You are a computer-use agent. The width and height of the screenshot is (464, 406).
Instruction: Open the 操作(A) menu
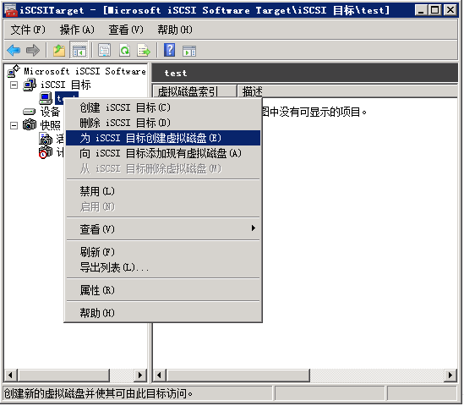77,30
